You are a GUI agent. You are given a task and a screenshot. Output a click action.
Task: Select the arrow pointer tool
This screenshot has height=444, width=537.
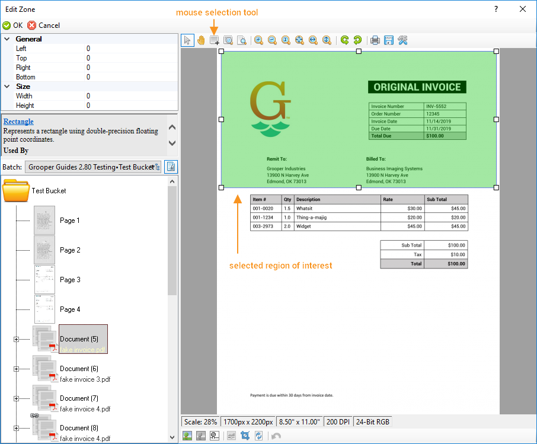tap(187, 40)
